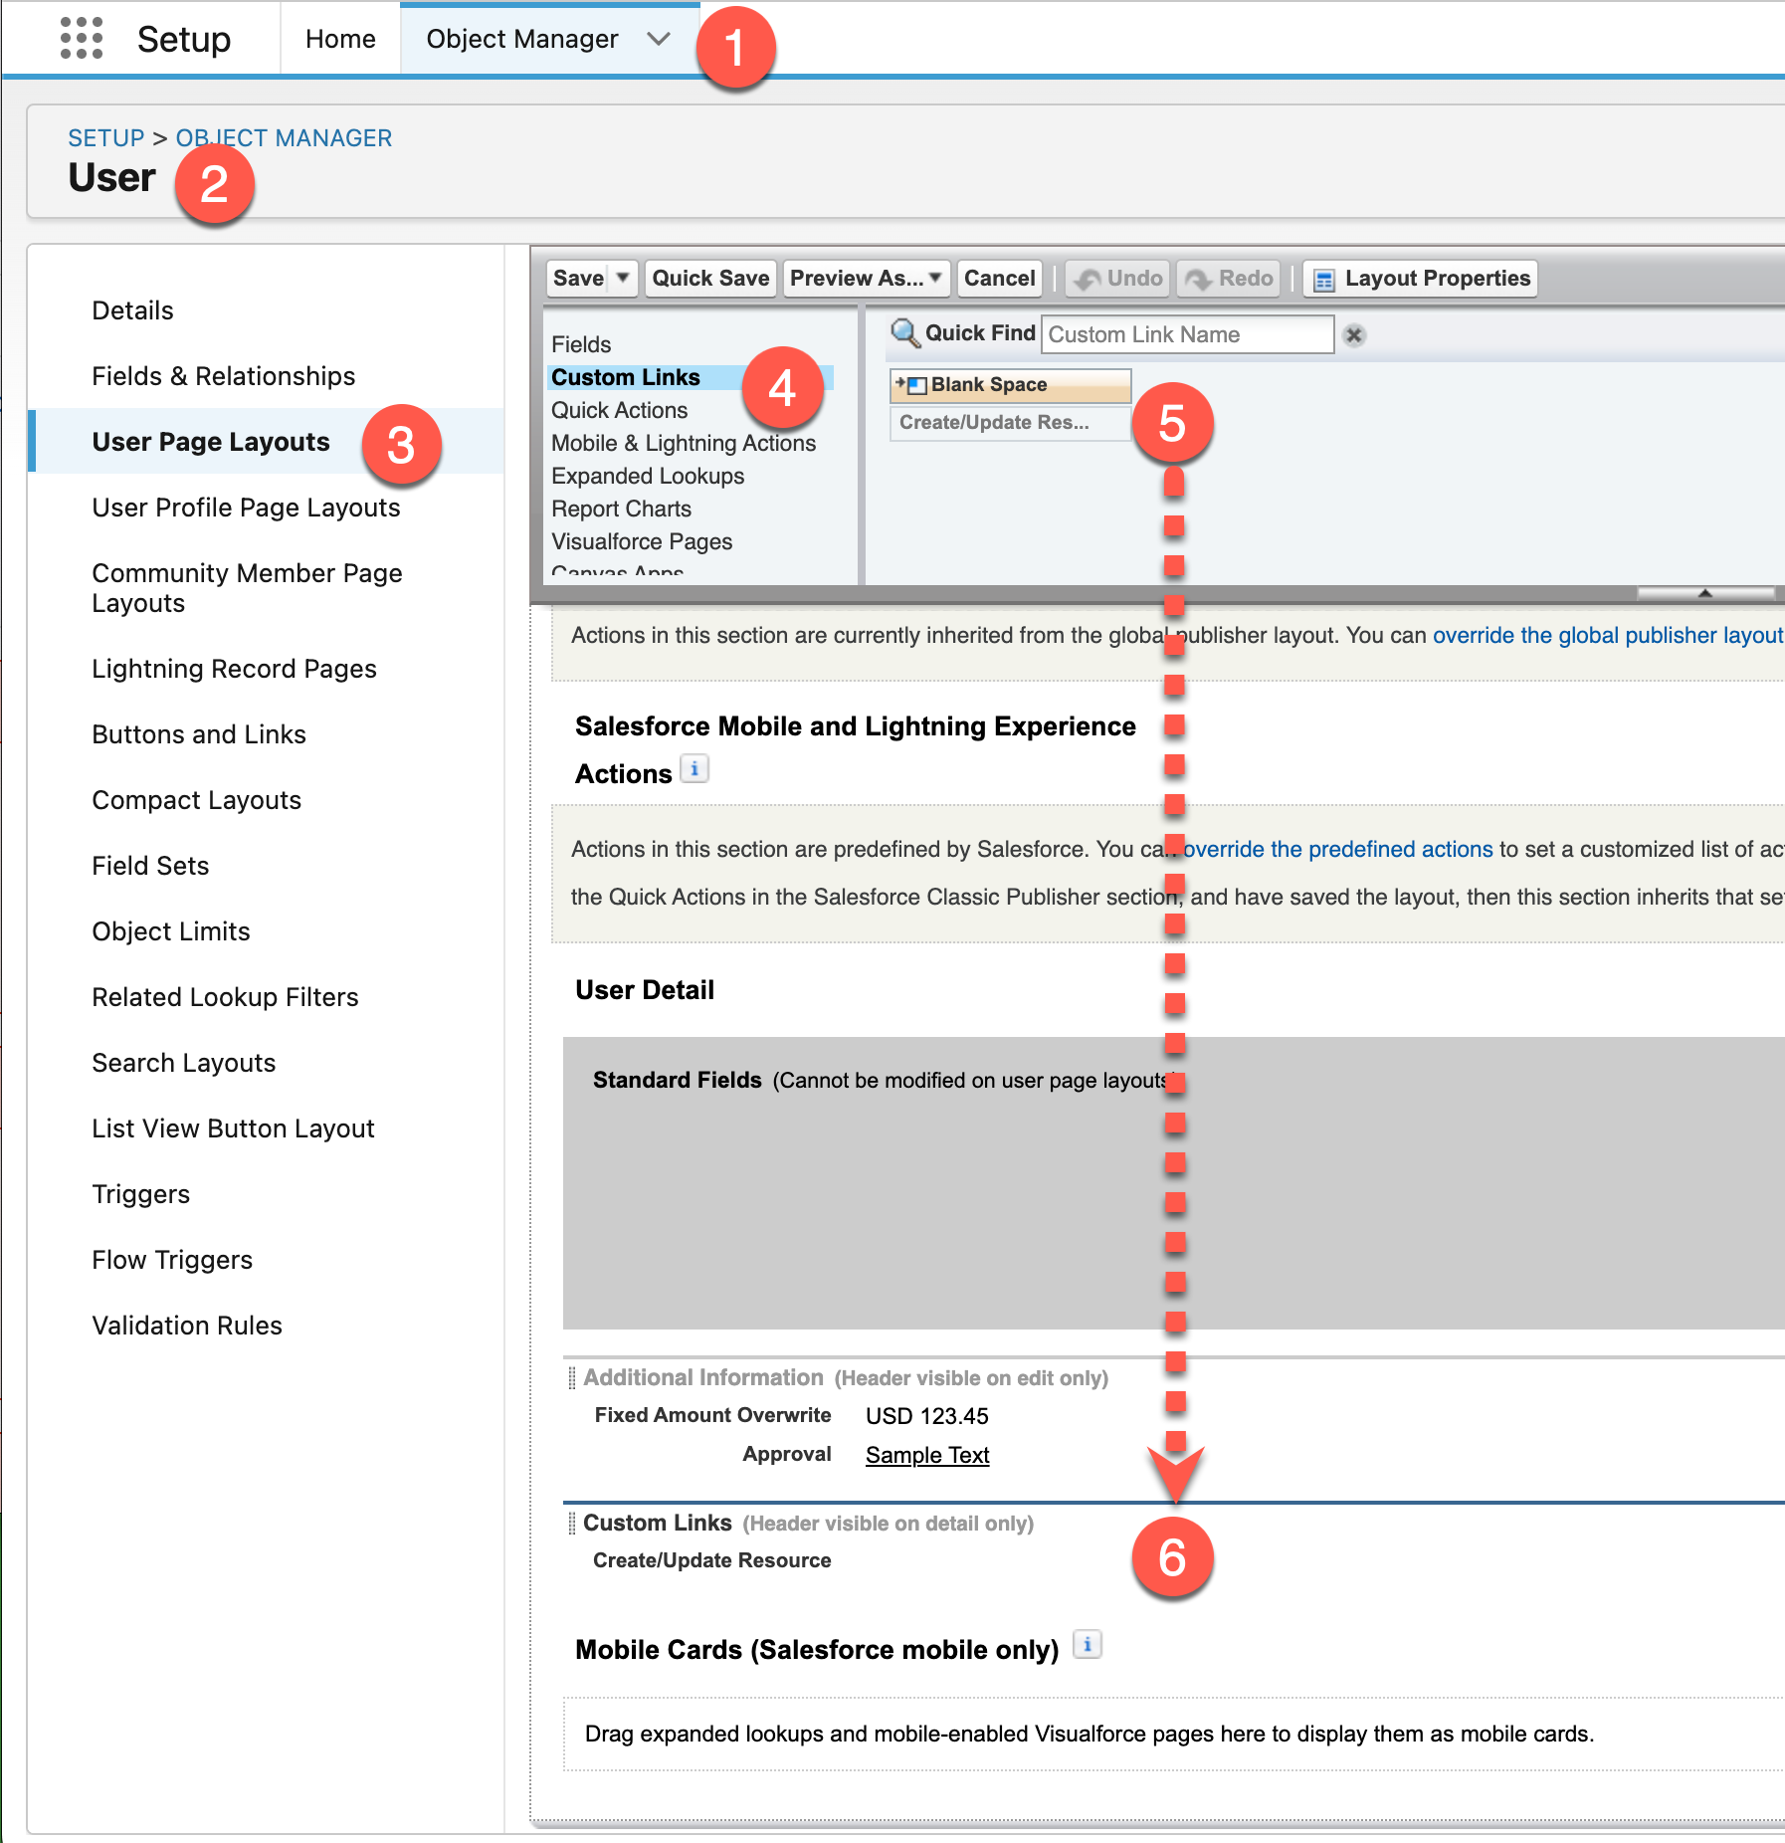Open the App Launcher dots icon
The height and width of the screenshot is (1843, 1785).
(81, 39)
